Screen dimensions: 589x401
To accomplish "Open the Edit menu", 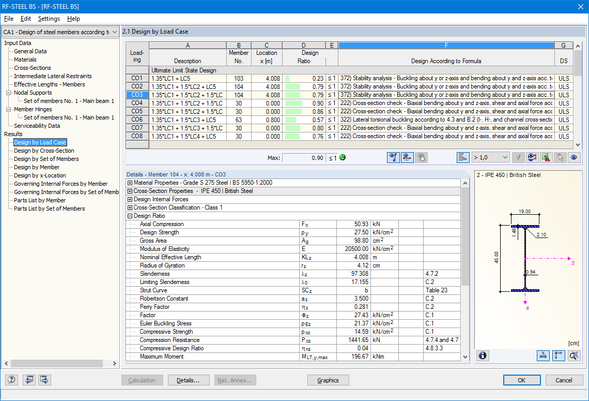I will (x=25, y=19).
